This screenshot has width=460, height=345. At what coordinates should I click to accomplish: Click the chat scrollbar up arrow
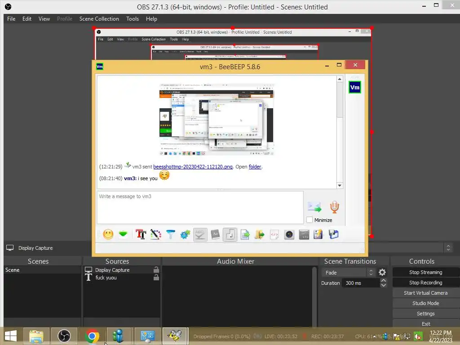coord(340,79)
